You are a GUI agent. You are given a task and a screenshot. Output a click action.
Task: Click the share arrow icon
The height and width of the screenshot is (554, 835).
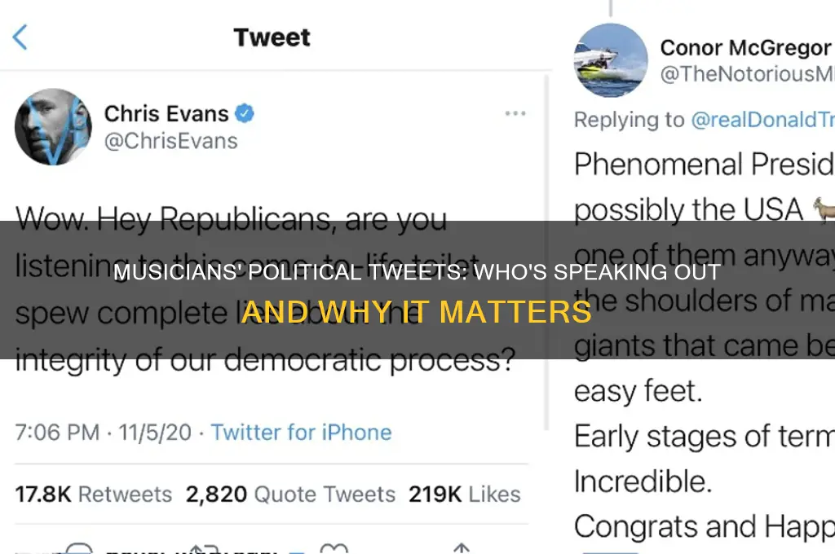pyautogui.click(x=463, y=551)
